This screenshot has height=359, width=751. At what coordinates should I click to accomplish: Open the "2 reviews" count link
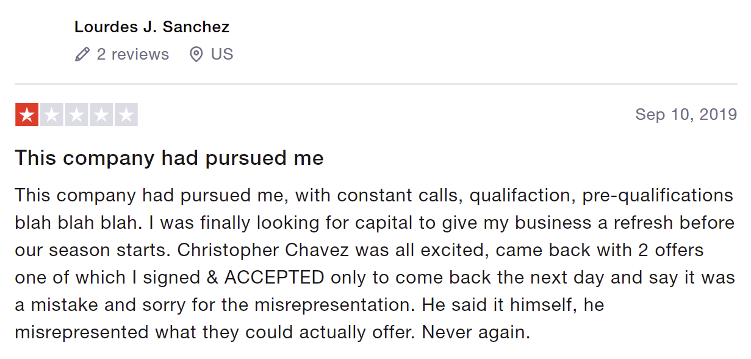tap(132, 54)
